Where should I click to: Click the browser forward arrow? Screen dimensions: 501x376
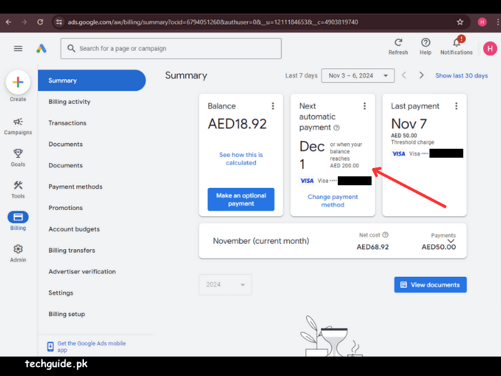tap(24, 22)
